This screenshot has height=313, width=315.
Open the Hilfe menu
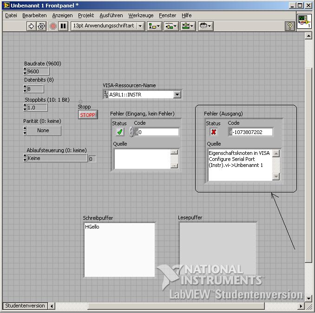186,15
